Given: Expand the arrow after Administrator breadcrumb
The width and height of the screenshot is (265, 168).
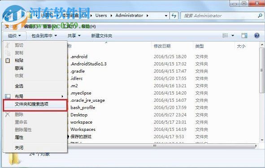Looking at the screenshot, I should pyautogui.click(x=148, y=16).
